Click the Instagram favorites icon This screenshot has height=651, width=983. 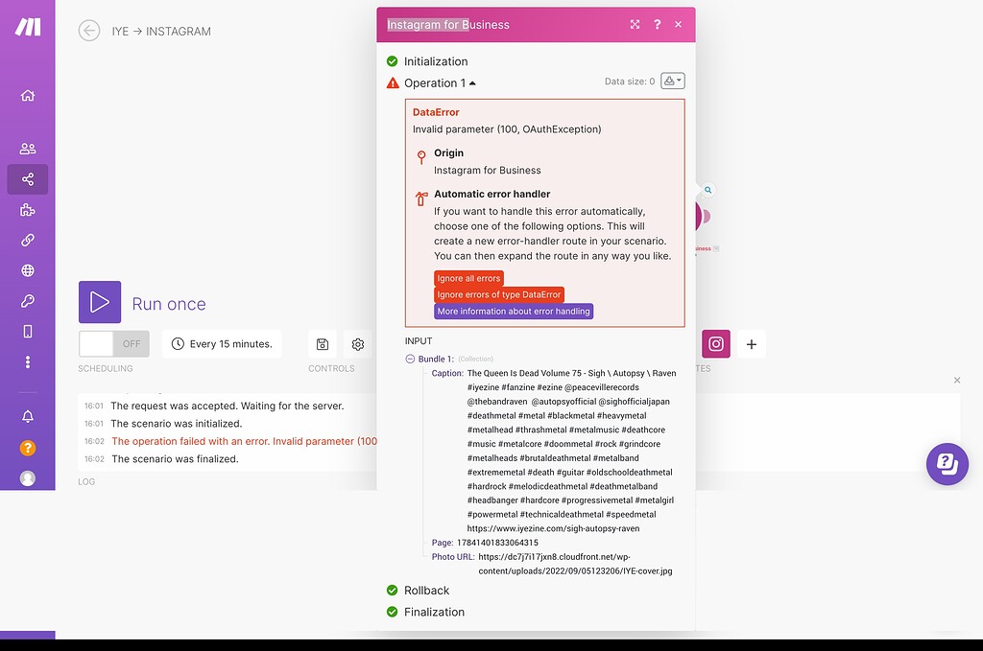tap(716, 343)
